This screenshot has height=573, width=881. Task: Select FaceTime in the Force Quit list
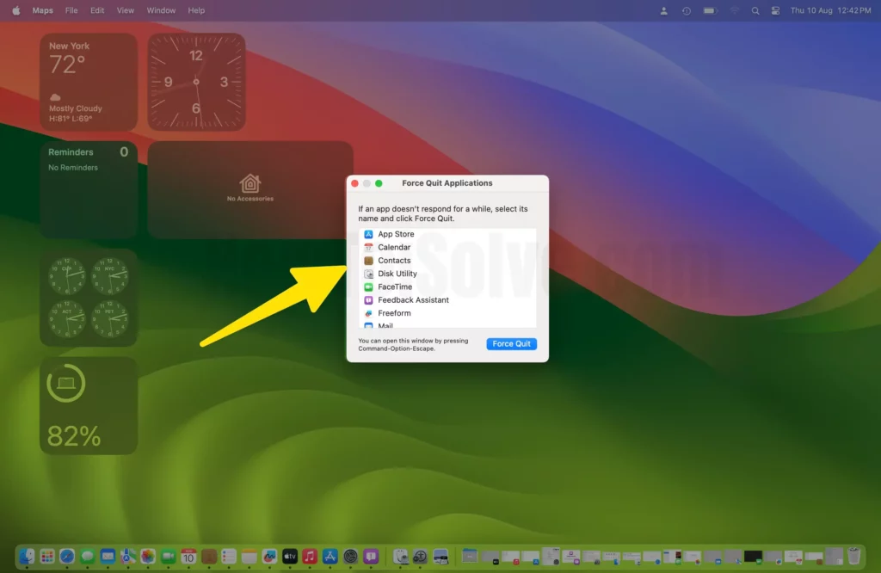coord(447,287)
